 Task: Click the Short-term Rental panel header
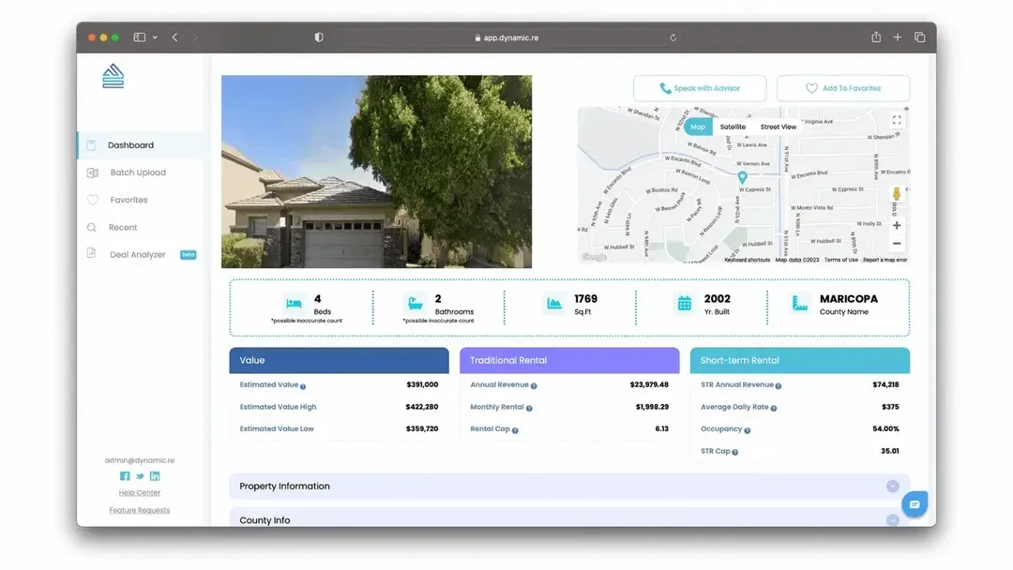[x=800, y=360]
